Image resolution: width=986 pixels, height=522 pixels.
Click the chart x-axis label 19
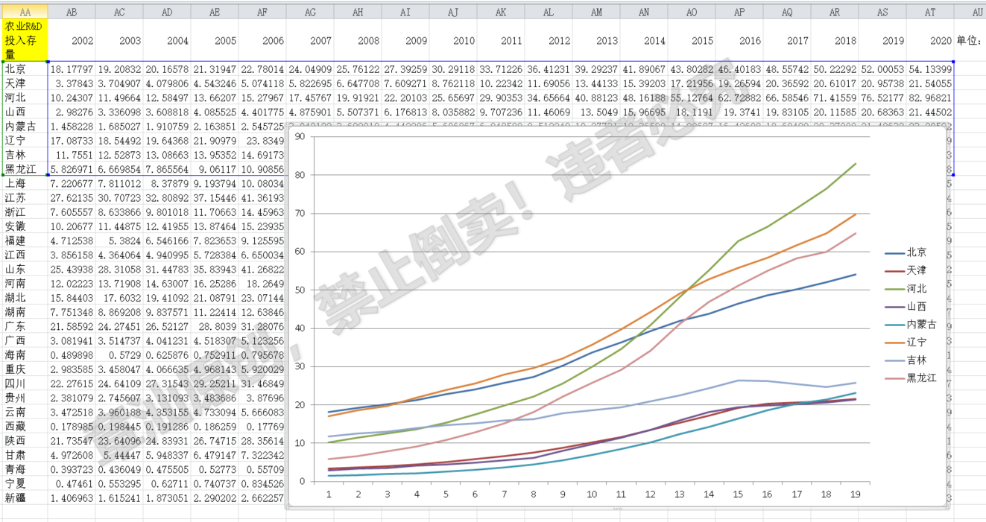pyautogui.click(x=855, y=494)
